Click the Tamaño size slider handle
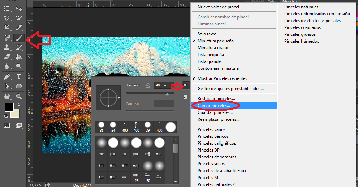 167,94
